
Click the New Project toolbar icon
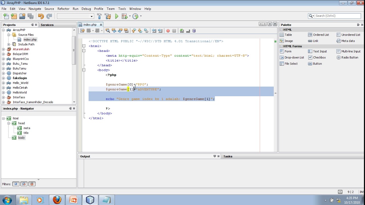coord(14,16)
